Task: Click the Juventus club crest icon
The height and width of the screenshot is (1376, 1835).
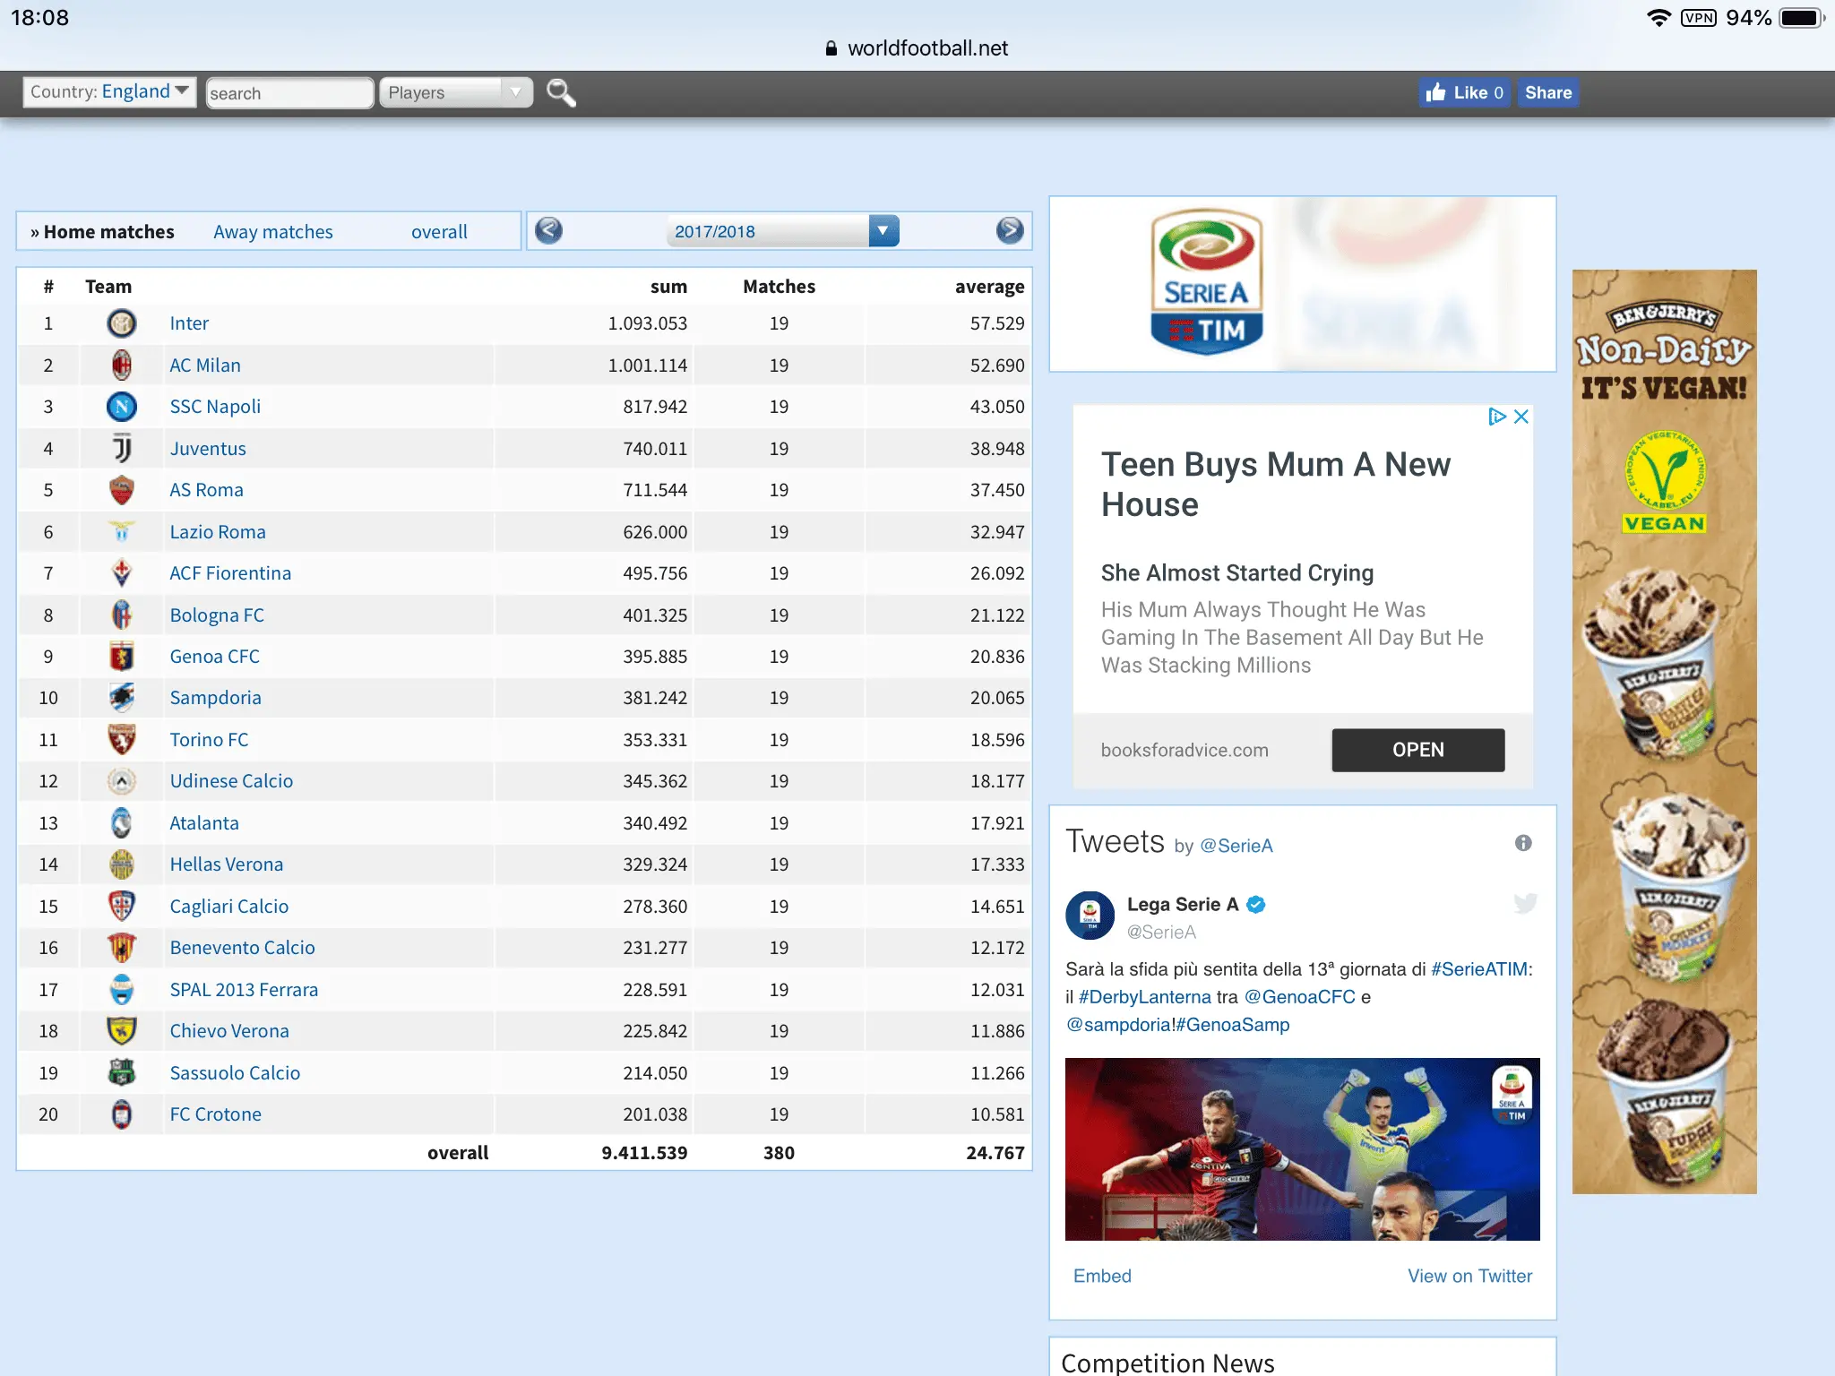Action: 122,448
